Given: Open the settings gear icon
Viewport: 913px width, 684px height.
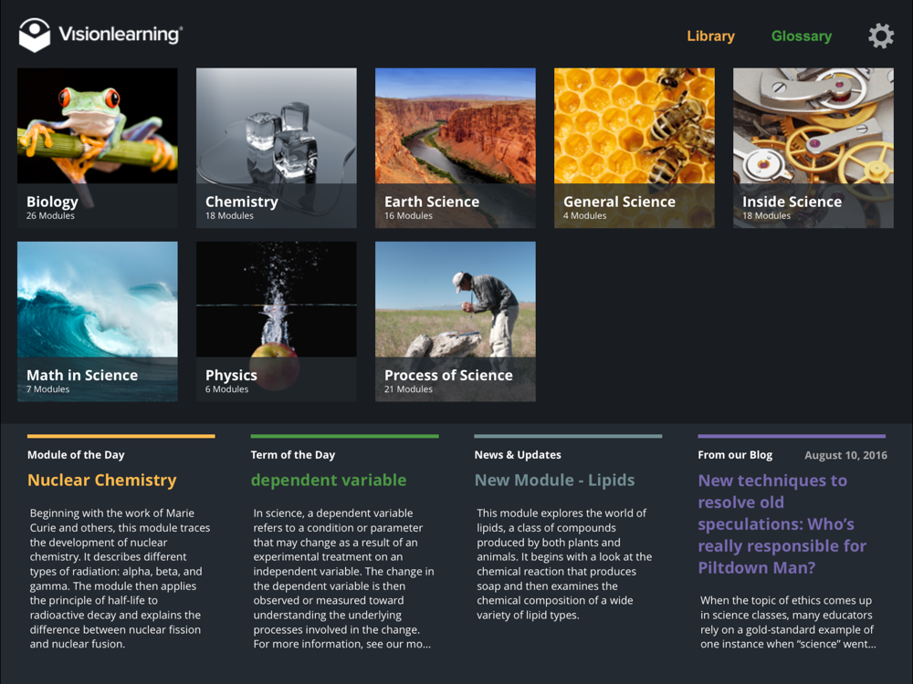Looking at the screenshot, I should 881,36.
